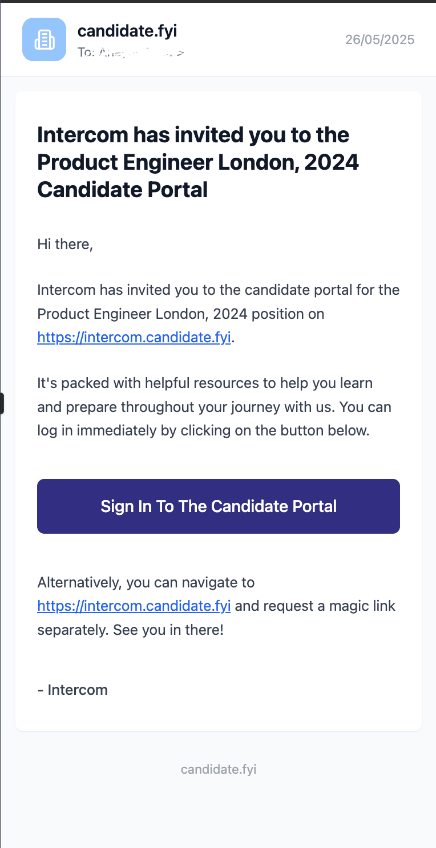This screenshot has width=436, height=848.
Task: Click the small dark handle on left edge
Action: (x=2, y=403)
